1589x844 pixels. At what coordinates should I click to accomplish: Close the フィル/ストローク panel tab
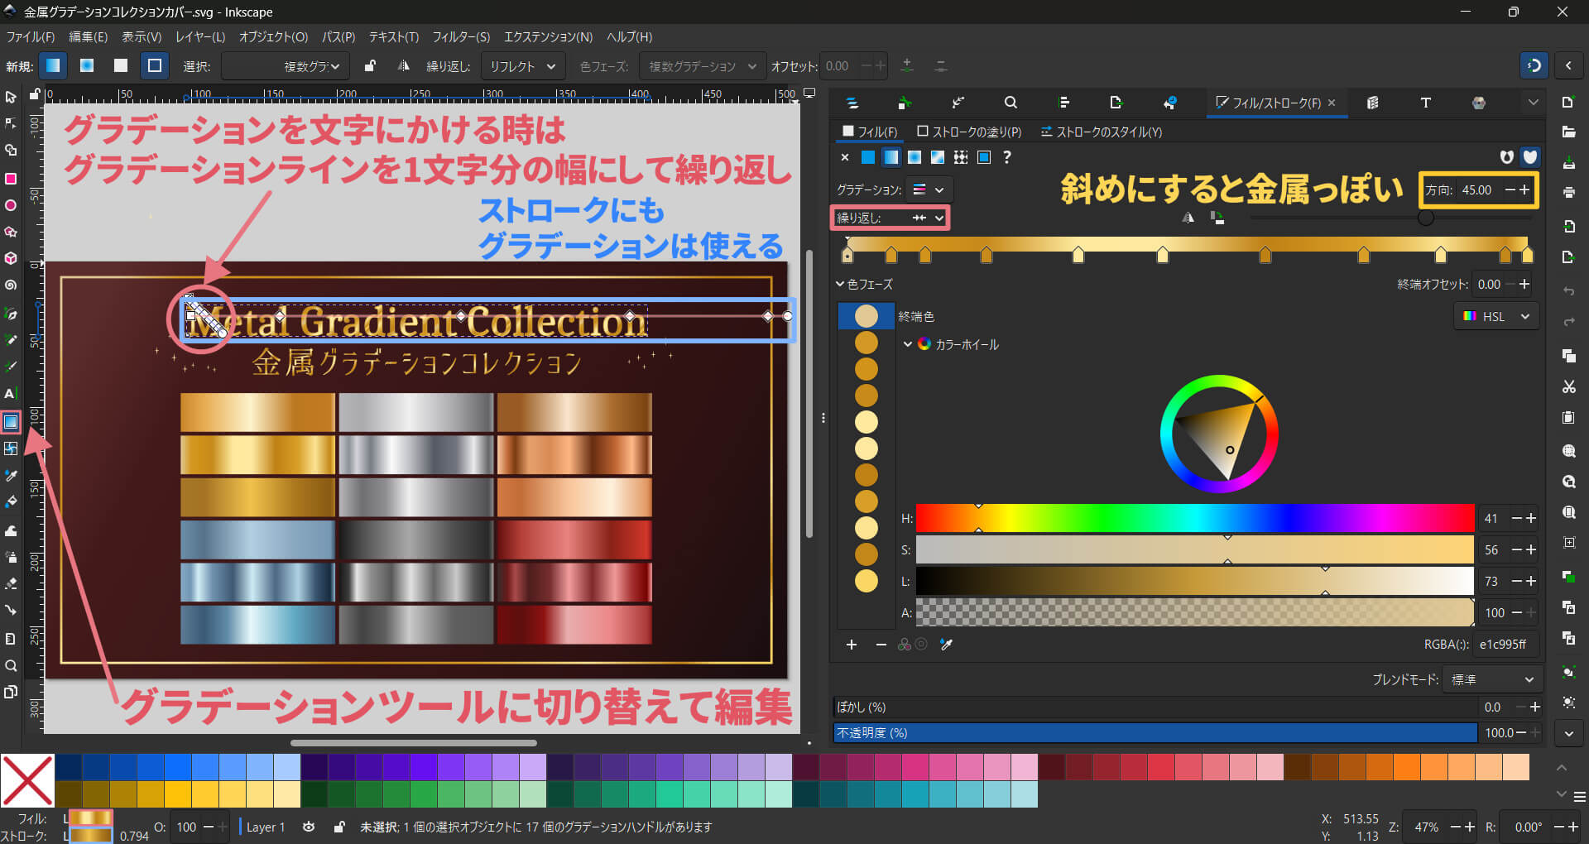(1332, 103)
